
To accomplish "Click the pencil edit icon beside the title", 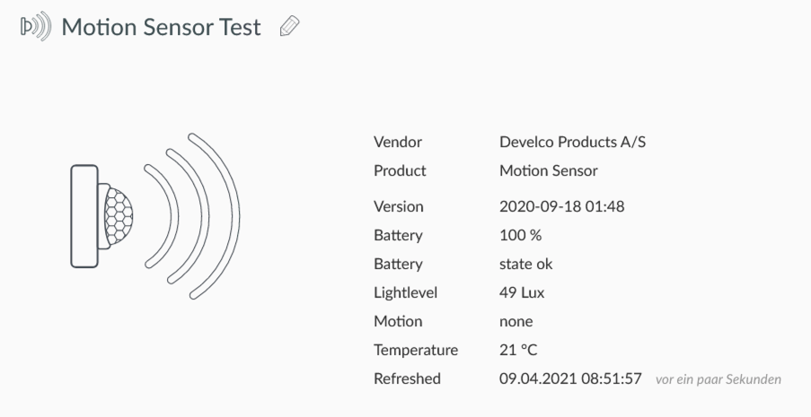I will point(288,27).
